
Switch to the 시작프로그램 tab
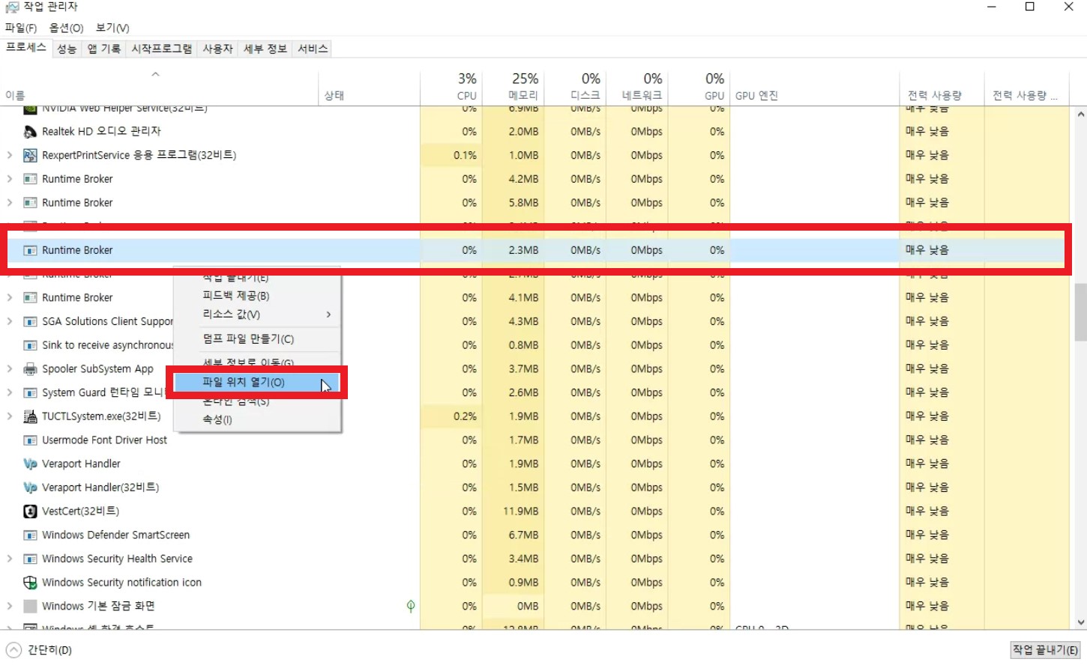tap(162, 49)
